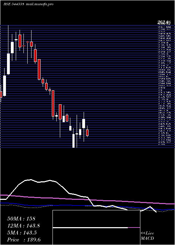Click the '5MA : 143.5' value
Viewport: 175px width, 245px height.
(x=22, y=233)
